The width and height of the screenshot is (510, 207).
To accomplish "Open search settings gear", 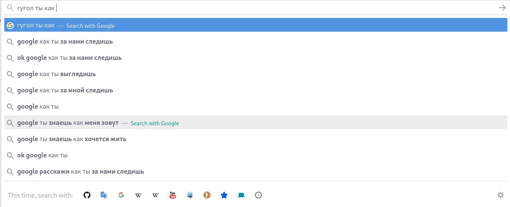I will tap(501, 195).
